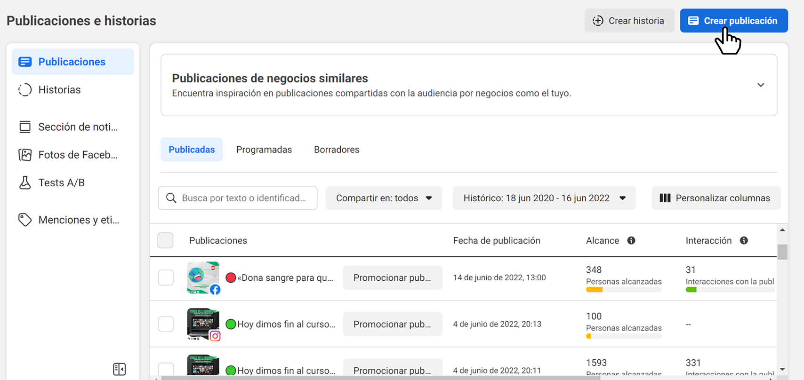Click the Alcance info icon
Image resolution: width=804 pixels, height=380 pixels.
click(631, 240)
